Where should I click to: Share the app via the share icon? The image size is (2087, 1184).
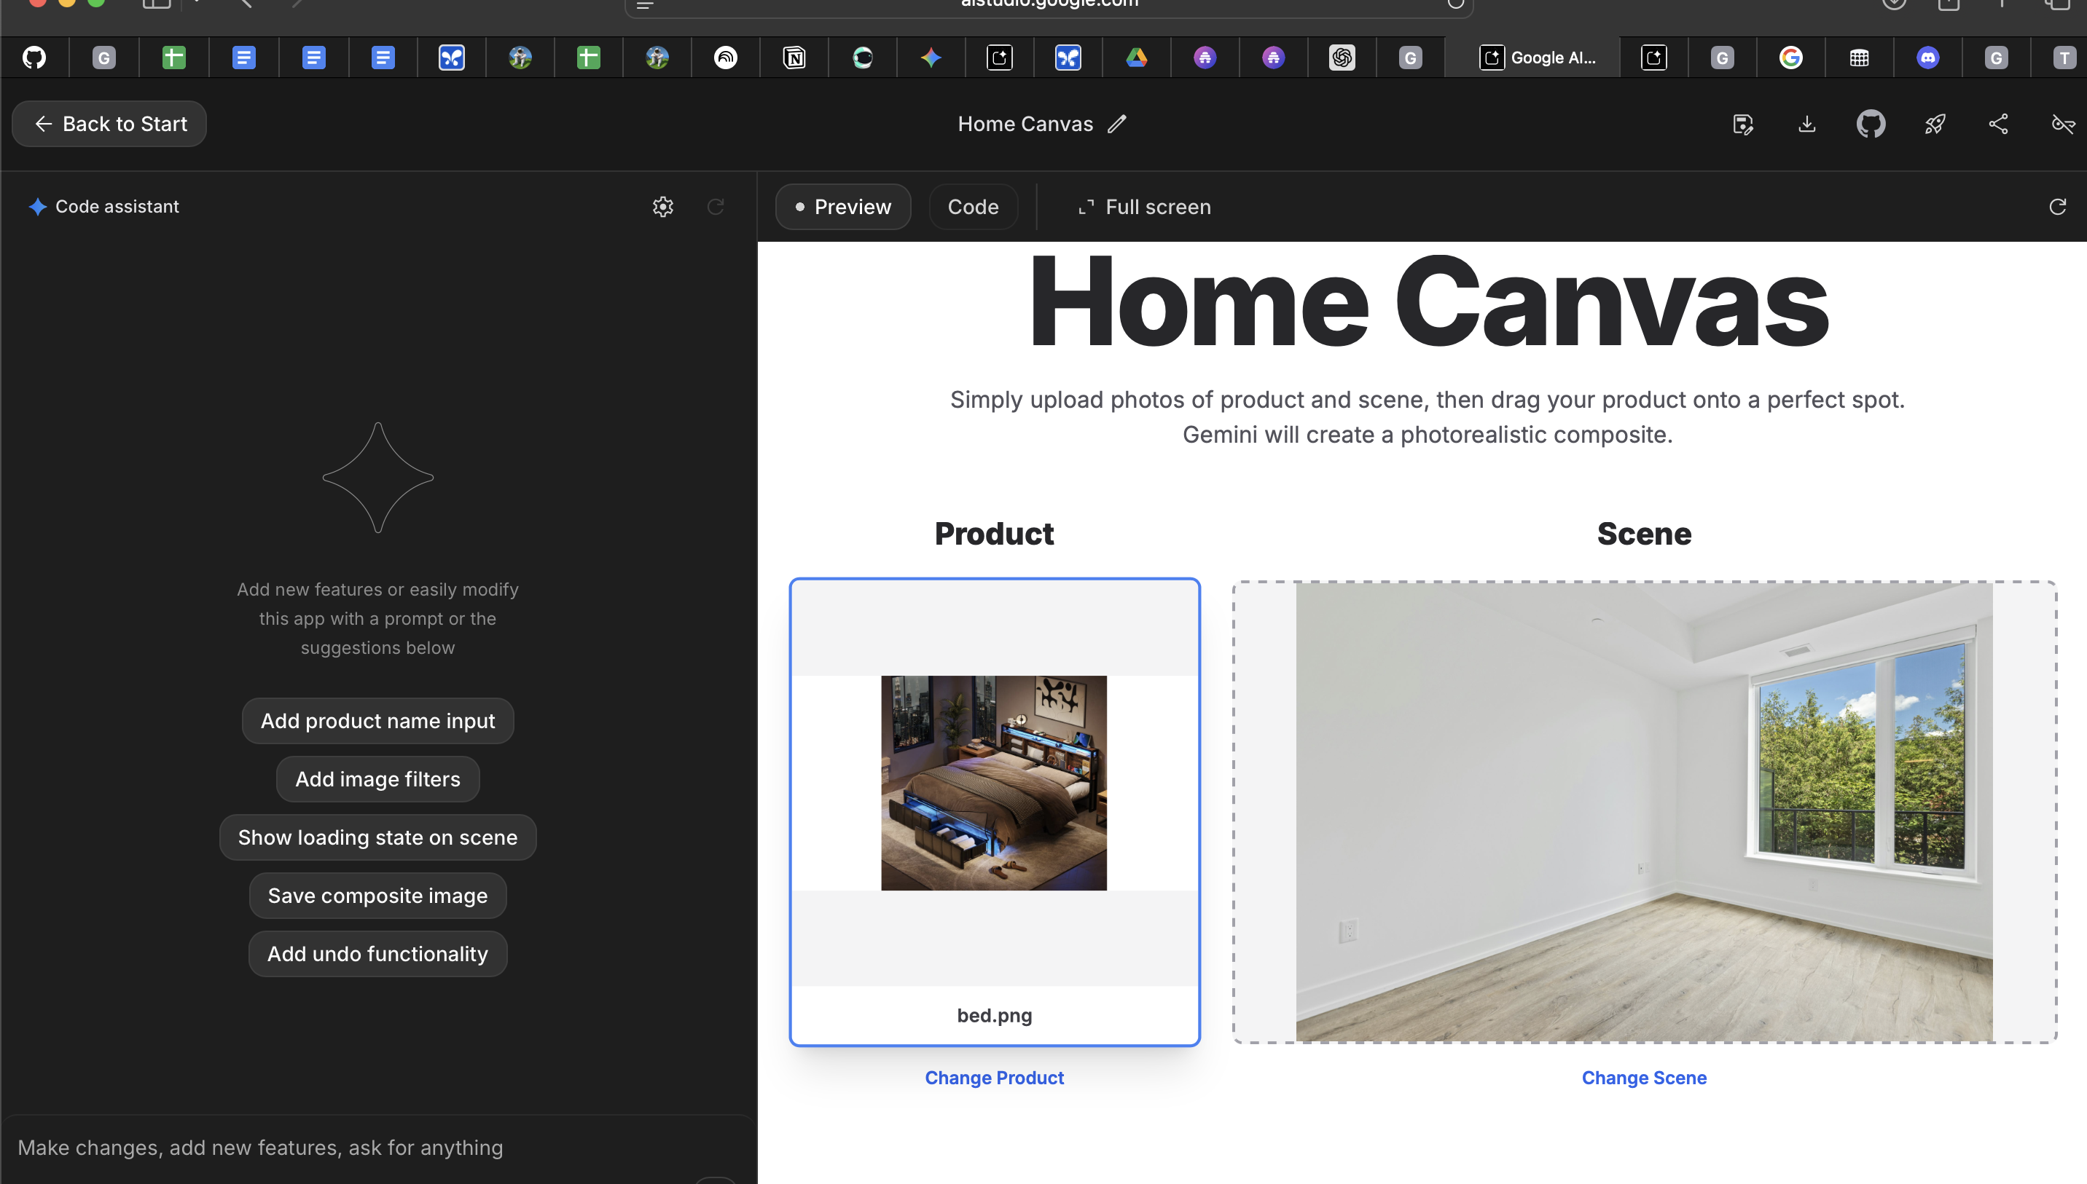click(x=1997, y=124)
